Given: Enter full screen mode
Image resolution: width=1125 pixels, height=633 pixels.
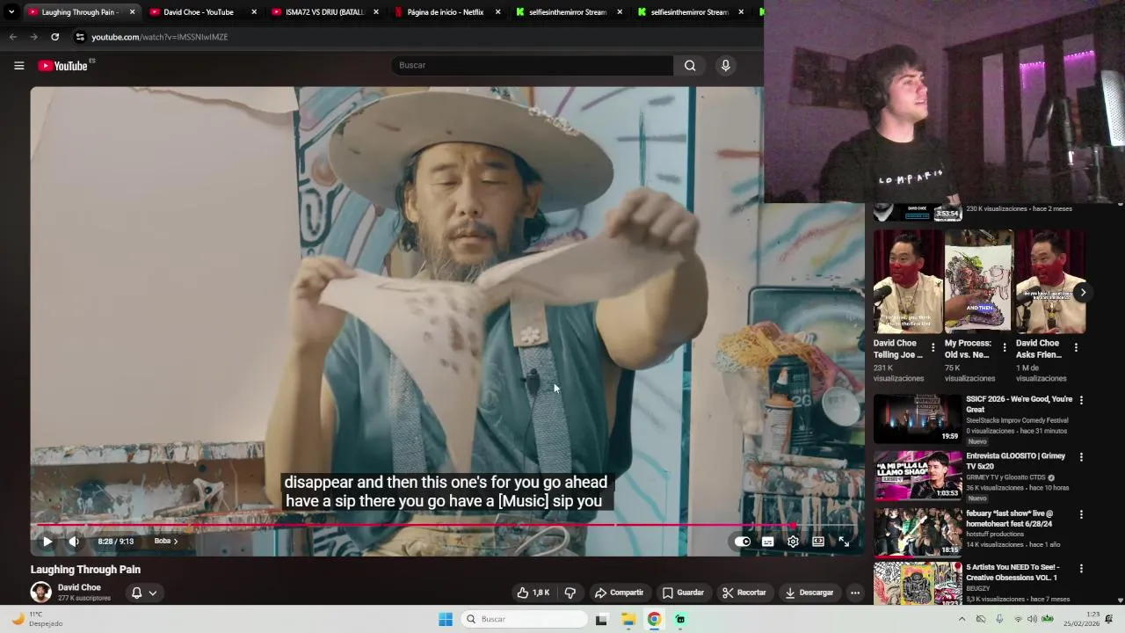Looking at the screenshot, I should pyautogui.click(x=844, y=542).
